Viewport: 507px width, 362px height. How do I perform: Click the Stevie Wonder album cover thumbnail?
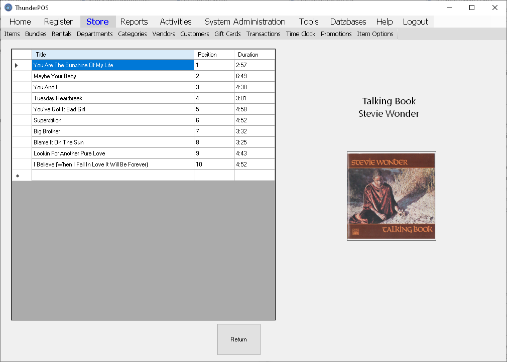tap(391, 196)
